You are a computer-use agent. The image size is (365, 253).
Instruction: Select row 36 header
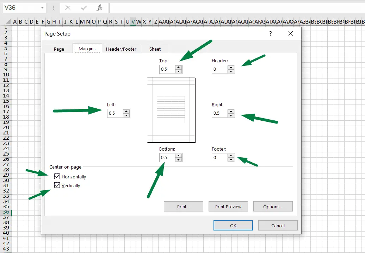tap(6, 212)
